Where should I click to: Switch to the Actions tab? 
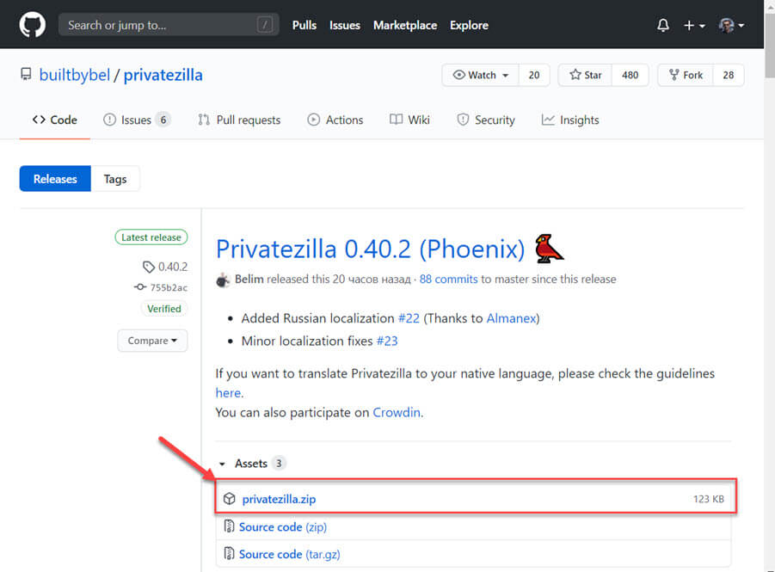(x=335, y=120)
